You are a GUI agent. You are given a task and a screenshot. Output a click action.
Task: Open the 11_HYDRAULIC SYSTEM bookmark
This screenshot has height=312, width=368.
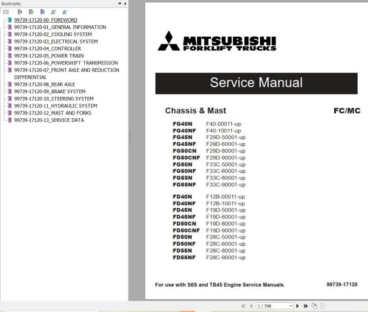pos(56,106)
